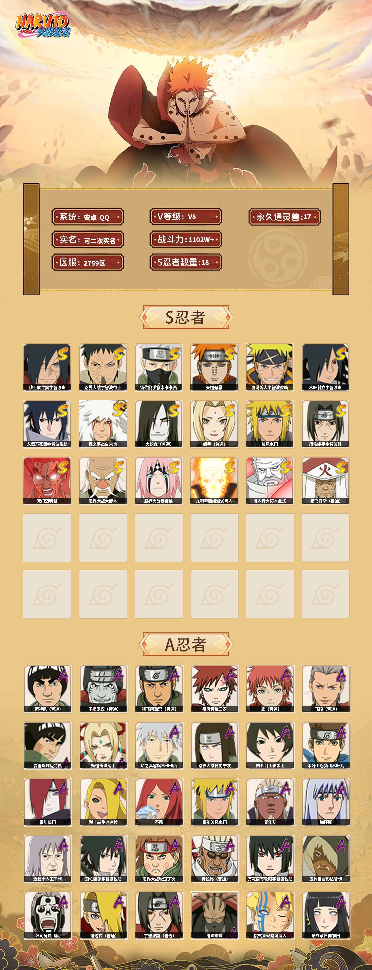Click the 永久通灵兽:17 badge
The height and width of the screenshot is (970, 372).
(285, 217)
